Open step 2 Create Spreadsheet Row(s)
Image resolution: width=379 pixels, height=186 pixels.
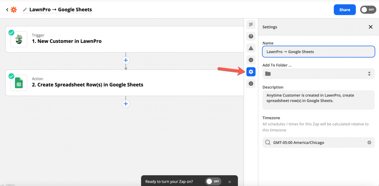(124, 82)
